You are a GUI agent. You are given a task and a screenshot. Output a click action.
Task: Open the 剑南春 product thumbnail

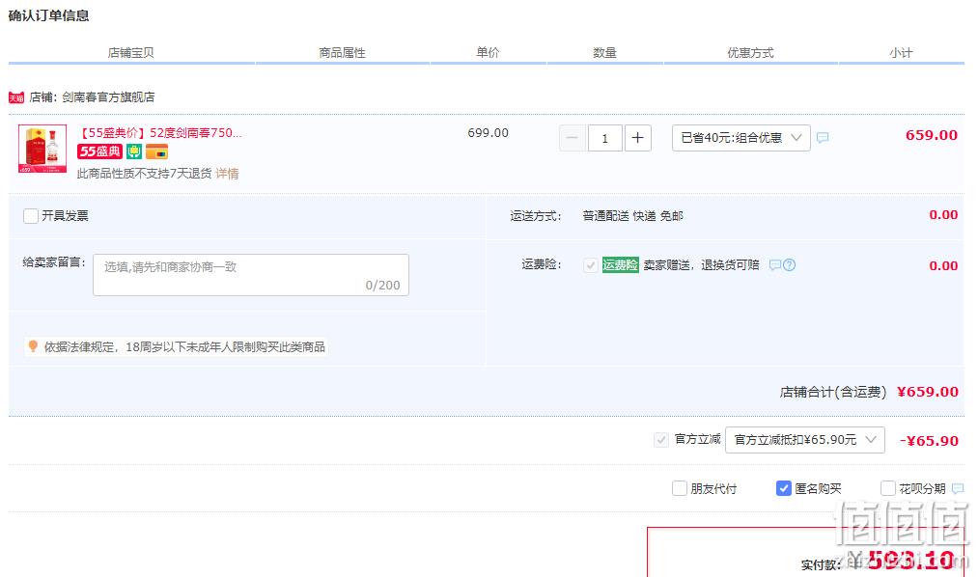pos(42,149)
